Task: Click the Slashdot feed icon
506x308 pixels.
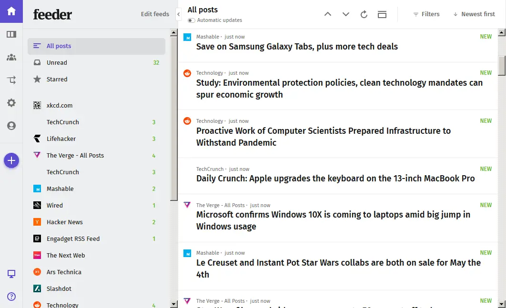Action: pyautogui.click(x=37, y=288)
